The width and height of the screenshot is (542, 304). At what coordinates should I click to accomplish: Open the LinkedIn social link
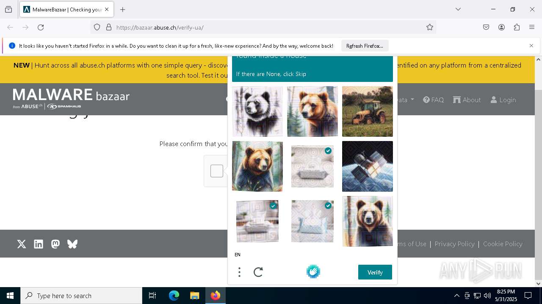click(x=39, y=244)
